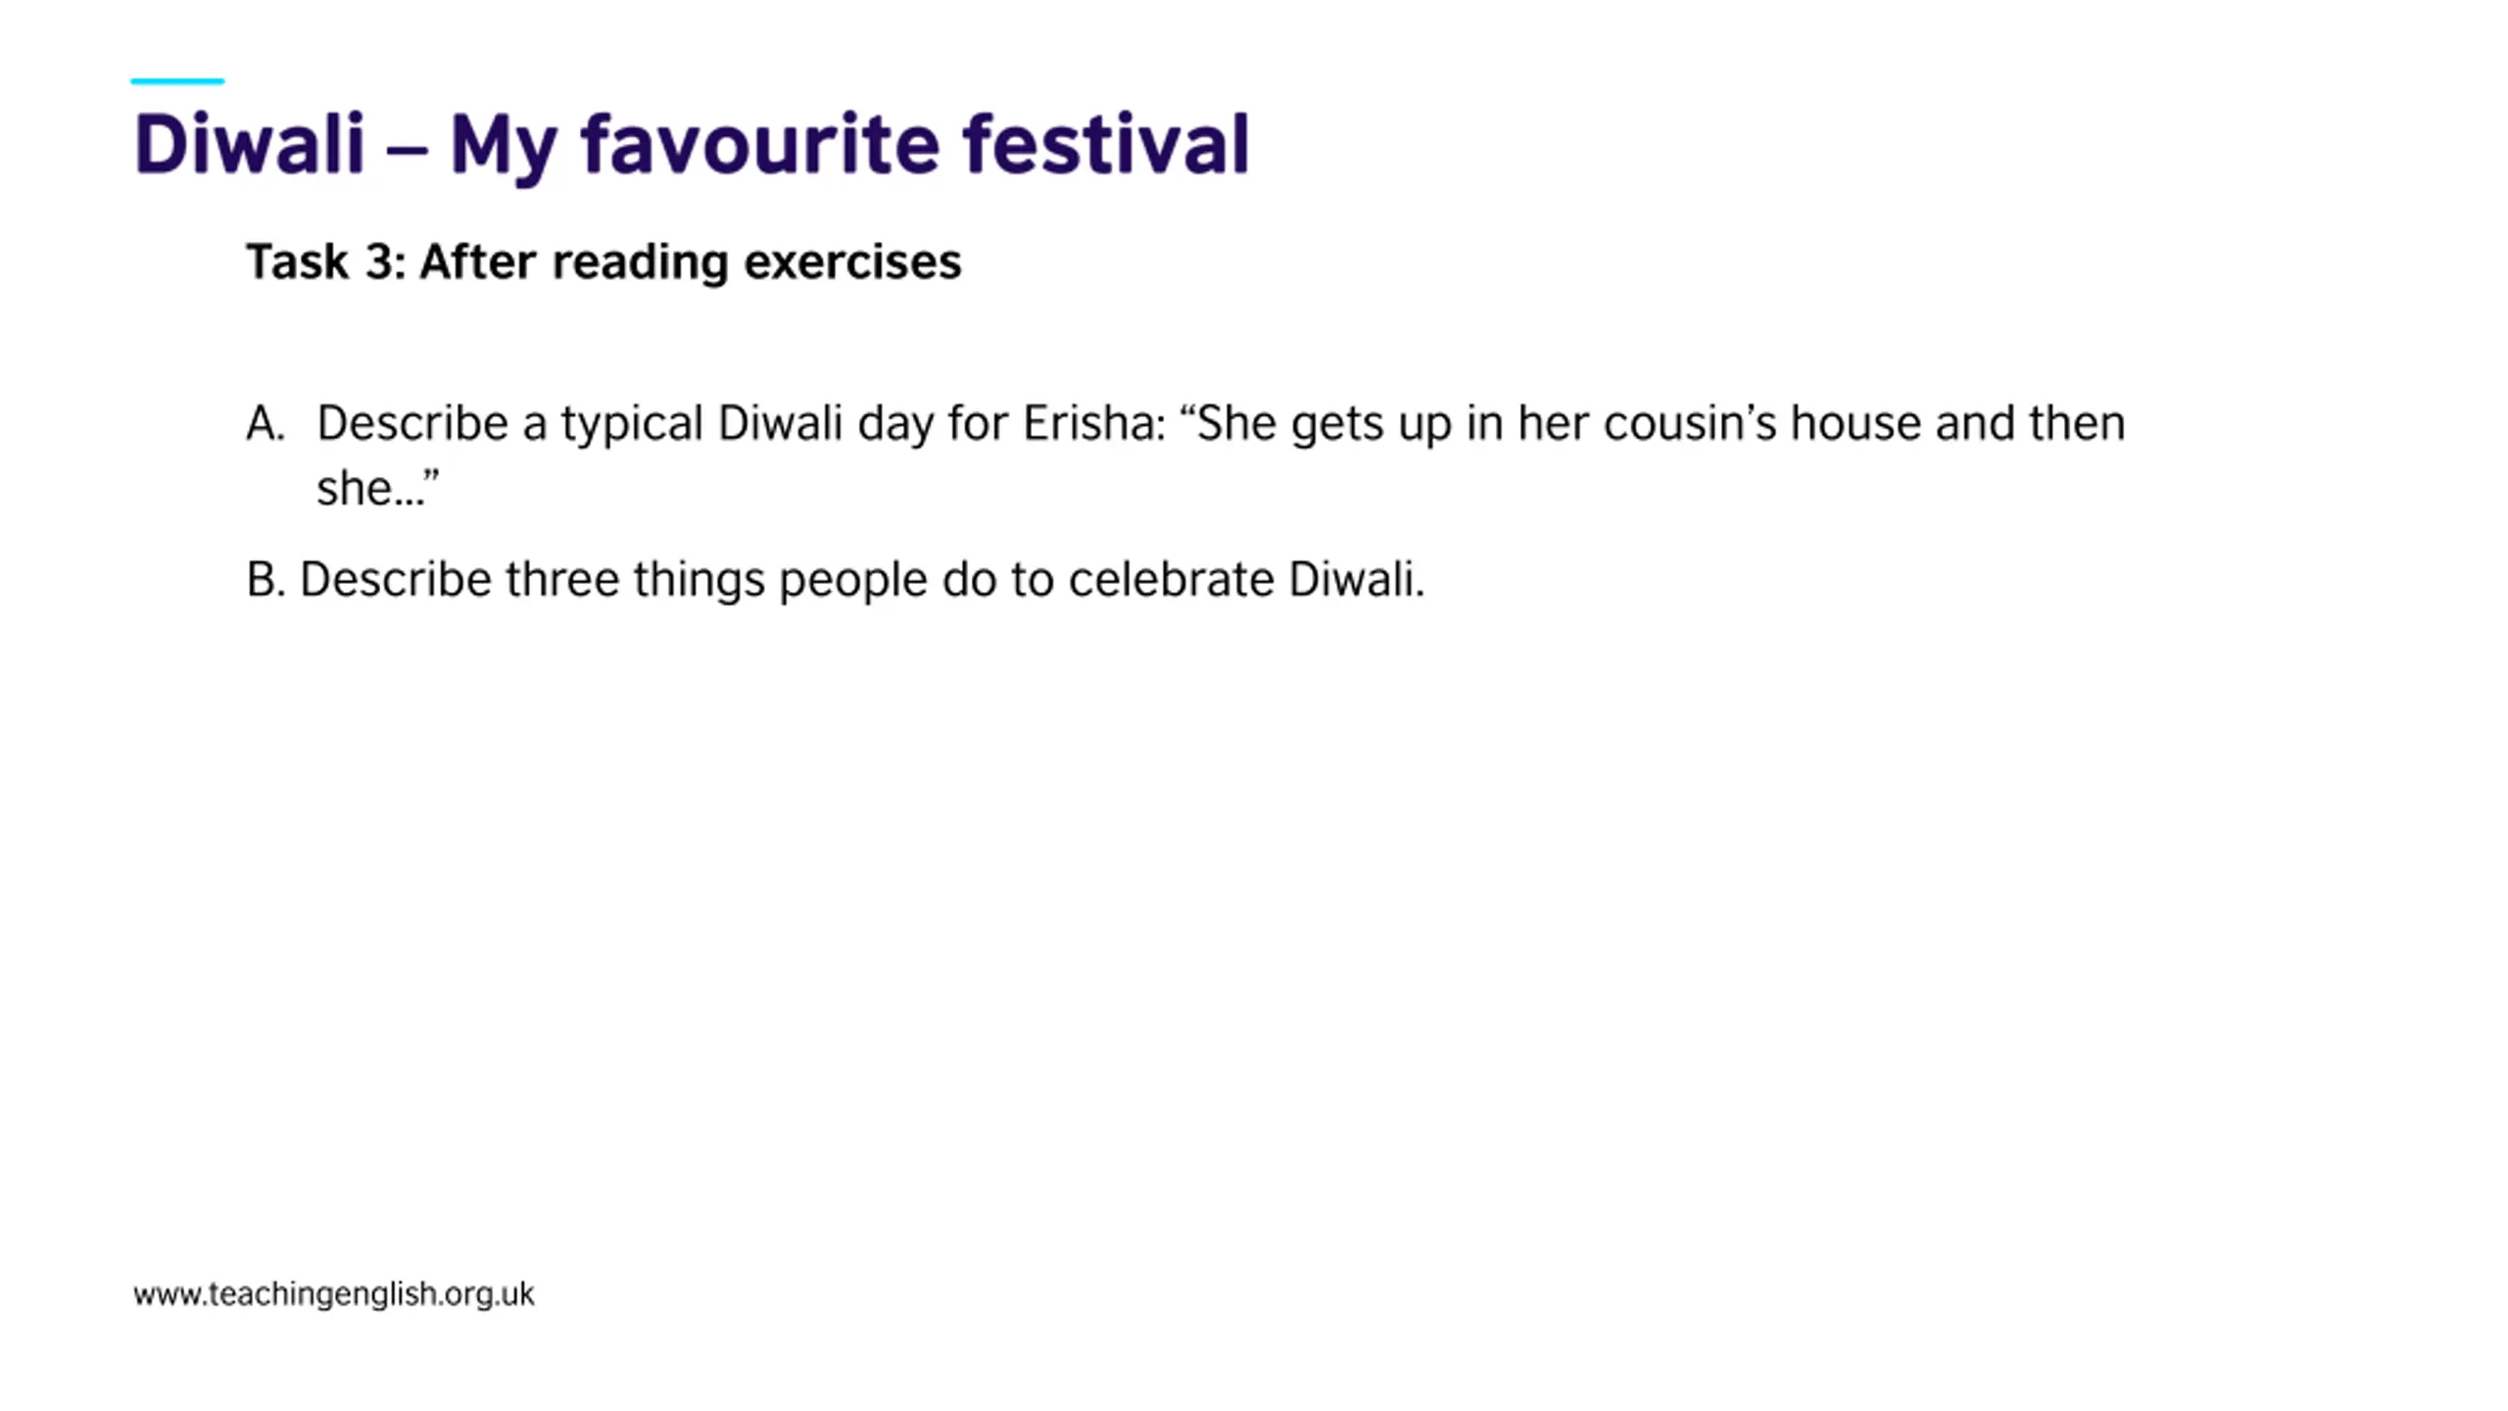Click the word "exercises" in the subheading

pos(852,262)
